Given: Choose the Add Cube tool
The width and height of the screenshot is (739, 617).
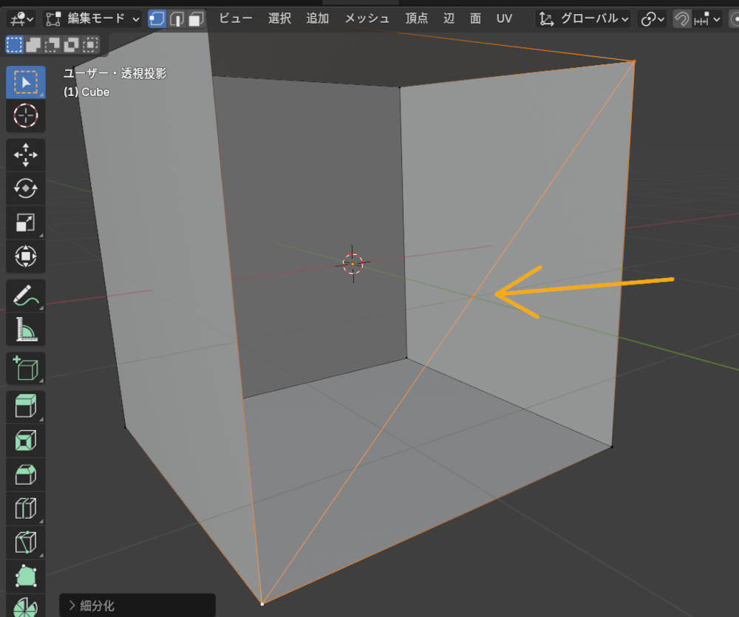Looking at the screenshot, I should pyautogui.click(x=26, y=368).
